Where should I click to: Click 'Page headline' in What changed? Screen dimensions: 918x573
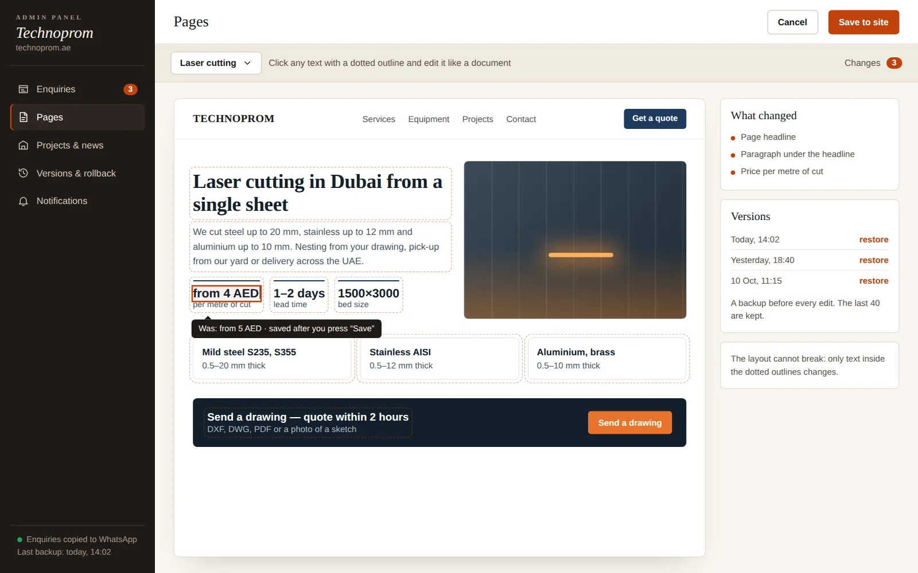pyautogui.click(x=768, y=137)
